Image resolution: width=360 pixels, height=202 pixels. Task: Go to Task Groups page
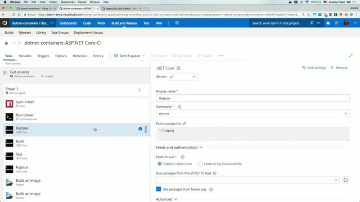(x=60, y=33)
